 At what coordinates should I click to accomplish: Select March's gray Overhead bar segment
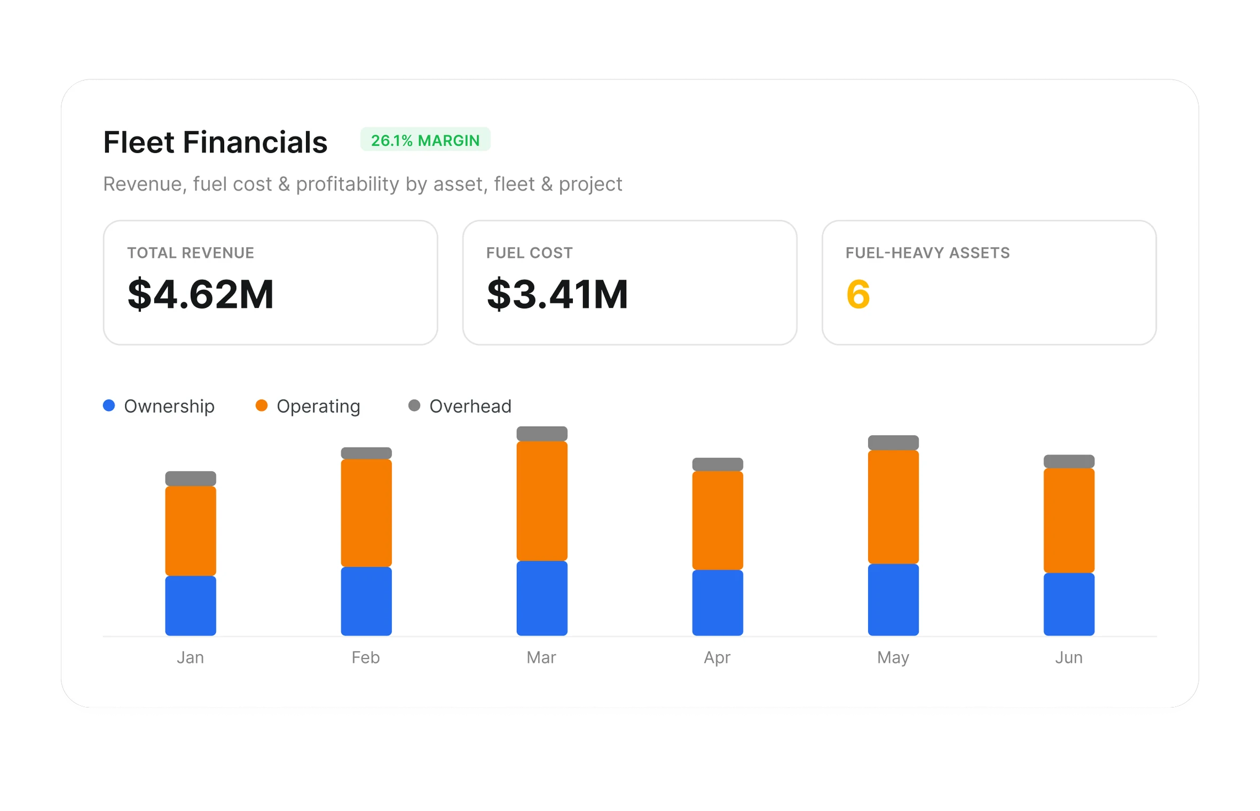542,433
